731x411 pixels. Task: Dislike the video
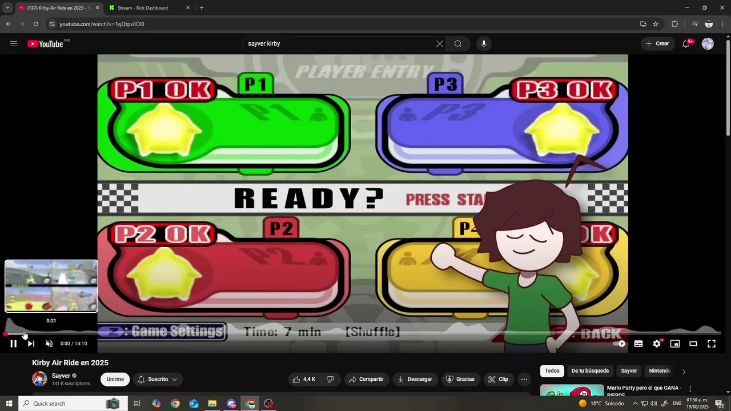coord(330,379)
